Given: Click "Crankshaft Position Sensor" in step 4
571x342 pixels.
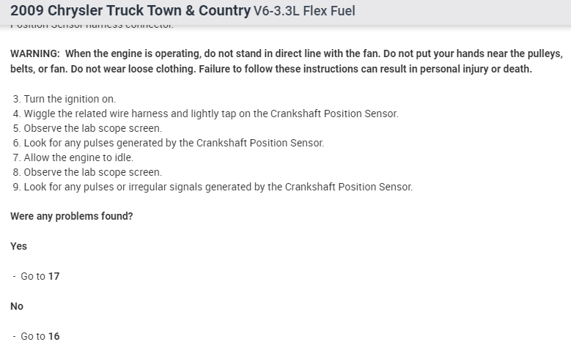Looking at the screenshot, I should point(334,114).
